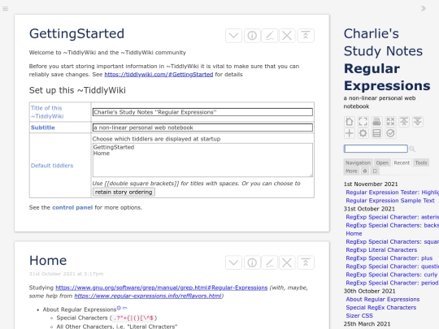Click the default tiddlers text area
Image resolution: width=439 pixels, height=329 pixels.
(202, 160)
